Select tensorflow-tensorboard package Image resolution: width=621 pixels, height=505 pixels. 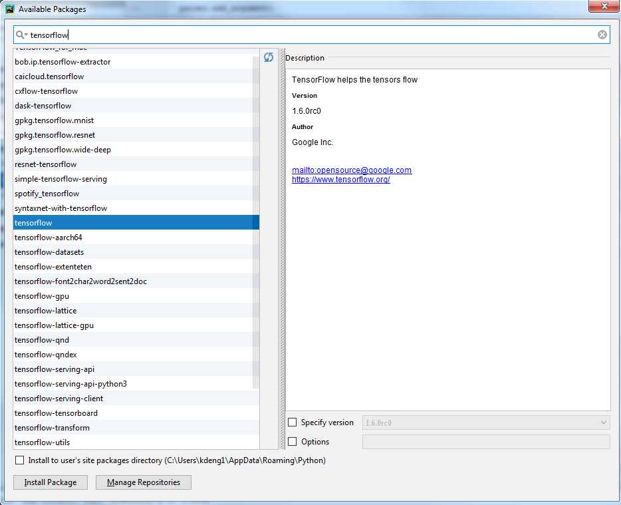click(136, 413)
